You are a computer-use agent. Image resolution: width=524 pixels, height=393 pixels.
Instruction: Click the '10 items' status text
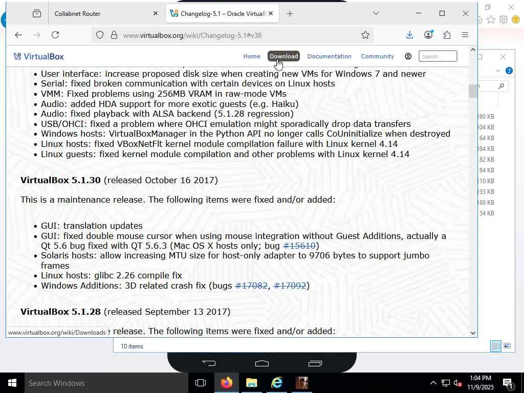(132, 346)
